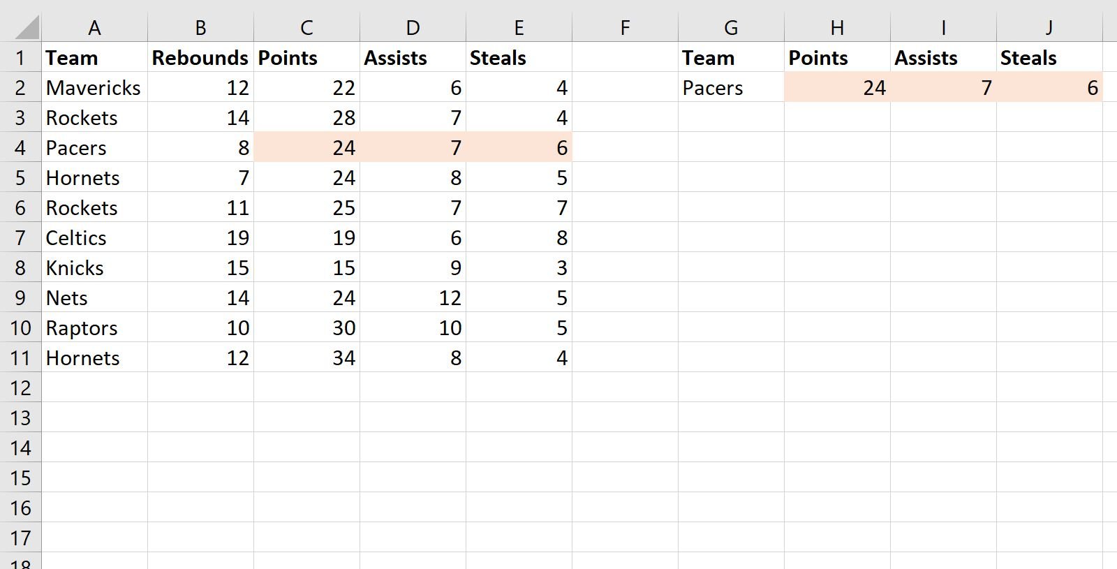The height and width of the screenshot is (569, 1117).
Task: Click the highlighted 24 in Pacers row
Action: tap(306, 148)
